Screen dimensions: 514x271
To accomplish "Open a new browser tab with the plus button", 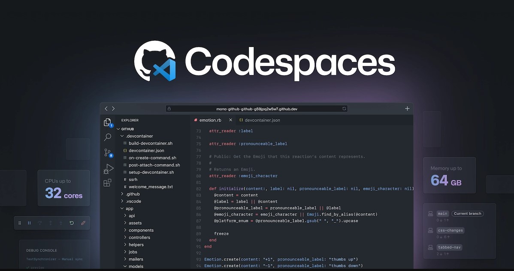I will click(407, 108).
